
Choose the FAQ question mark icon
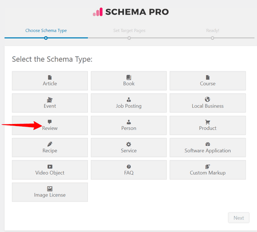pos(128,167)
